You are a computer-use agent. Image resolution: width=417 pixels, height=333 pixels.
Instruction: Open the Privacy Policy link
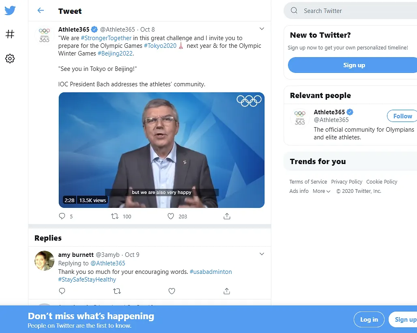pyautogui.click(x=346, y=181)
